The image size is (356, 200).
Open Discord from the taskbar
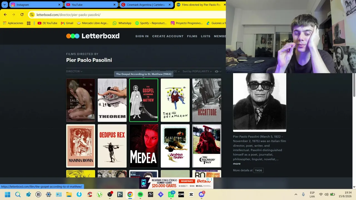click(202, 194)
